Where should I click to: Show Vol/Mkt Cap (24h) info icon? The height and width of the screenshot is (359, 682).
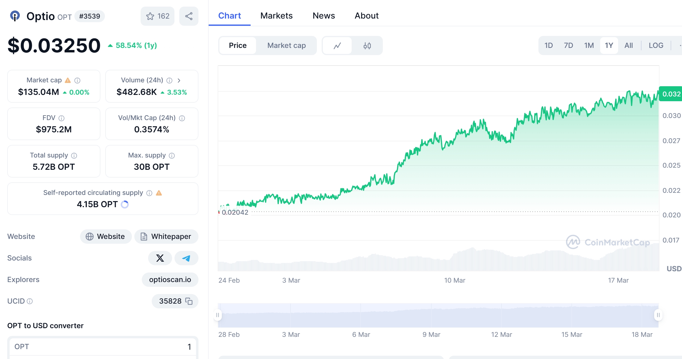click(182, 118)
